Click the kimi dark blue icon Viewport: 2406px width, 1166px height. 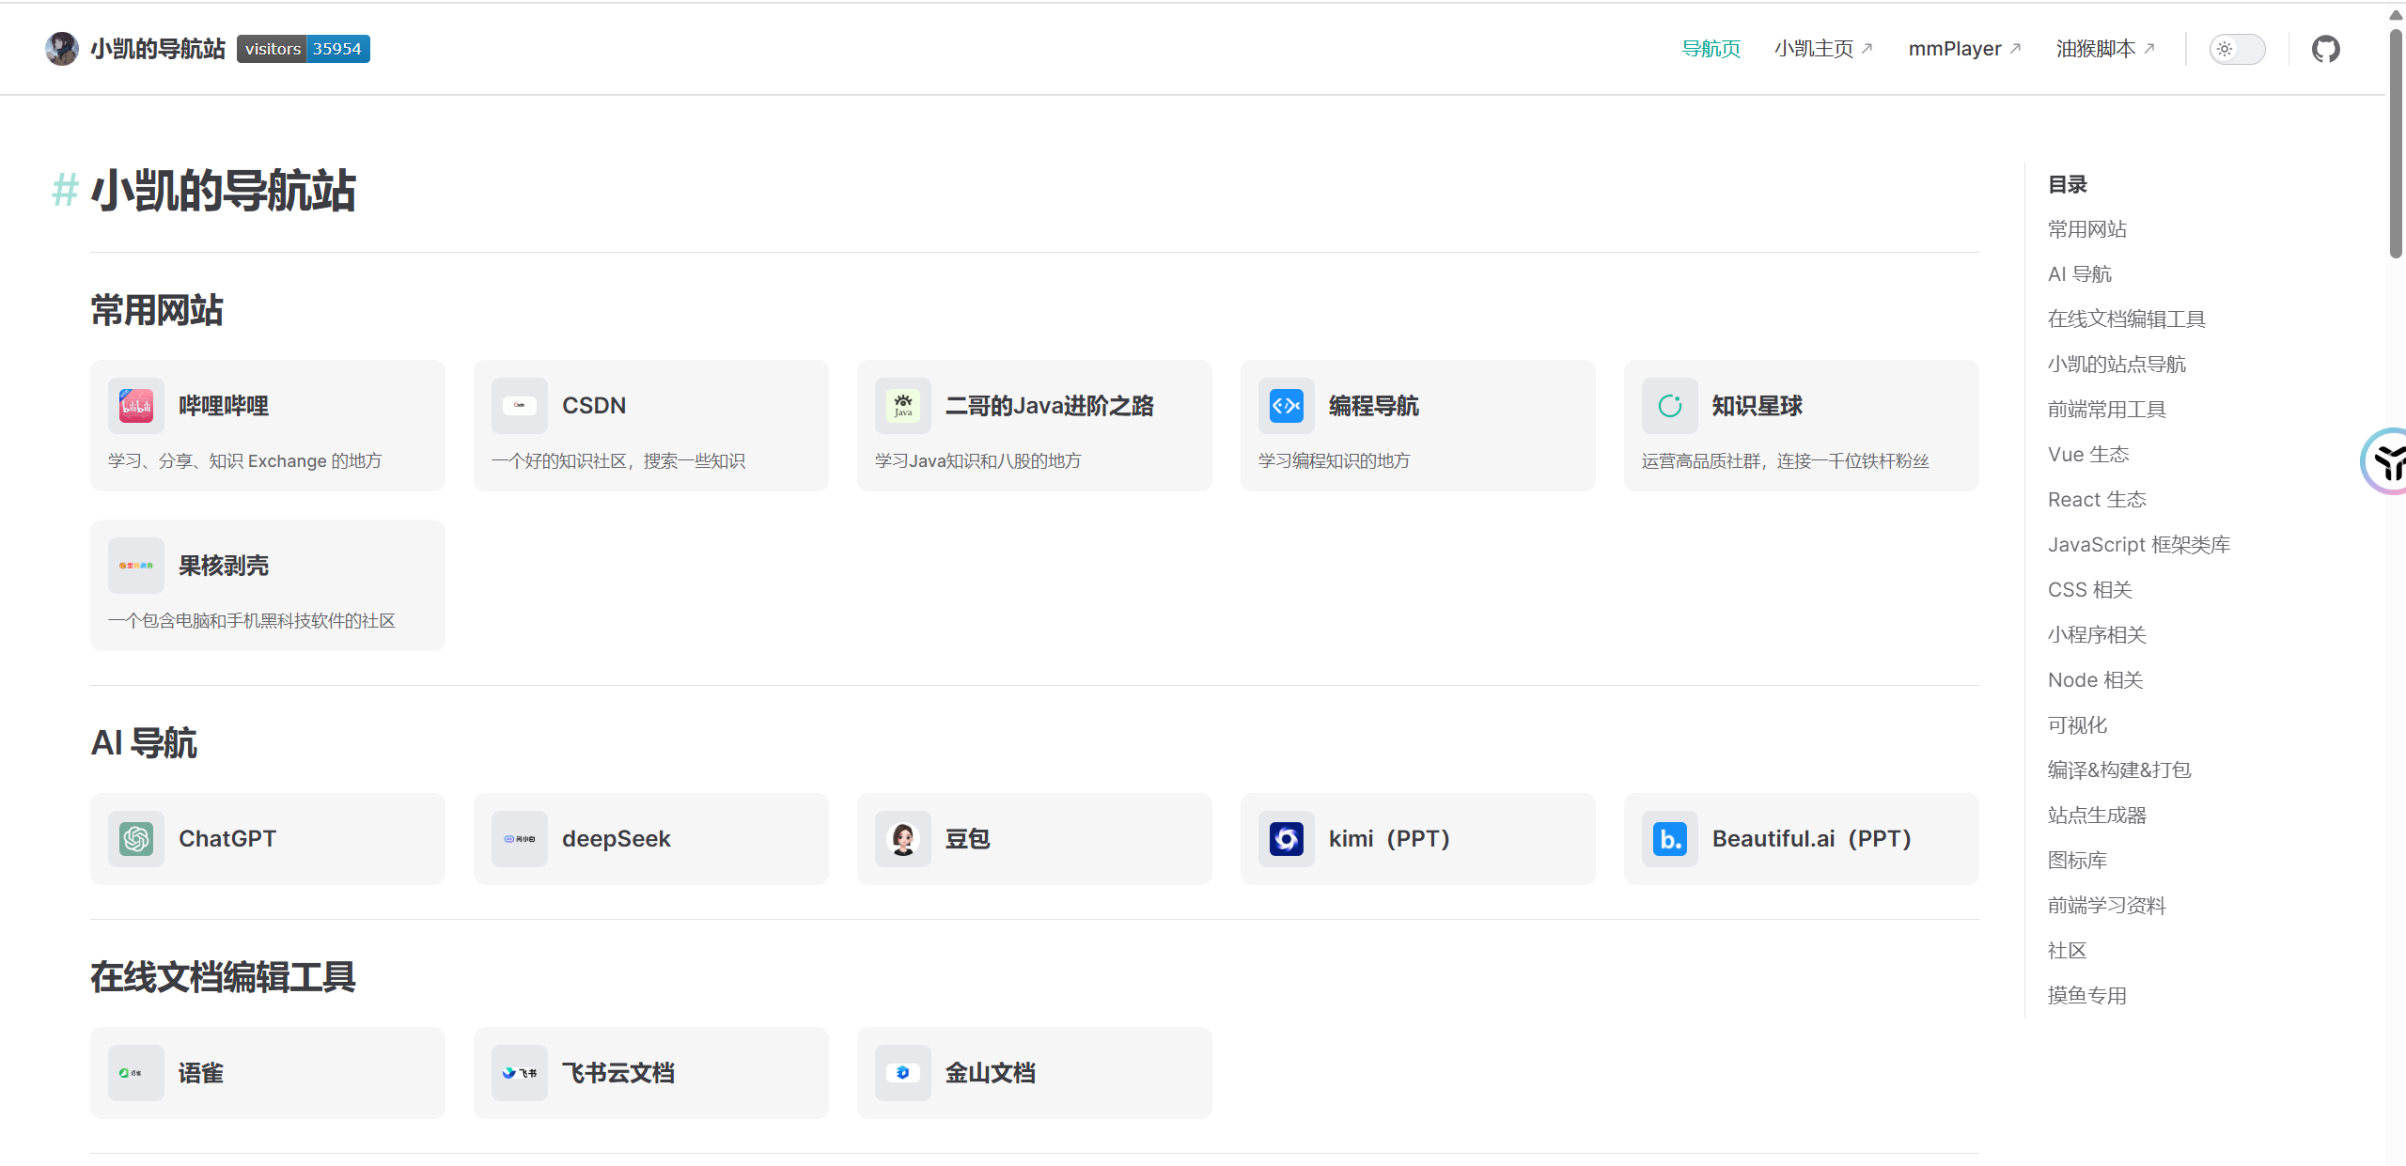click(x=1286, y=839)
